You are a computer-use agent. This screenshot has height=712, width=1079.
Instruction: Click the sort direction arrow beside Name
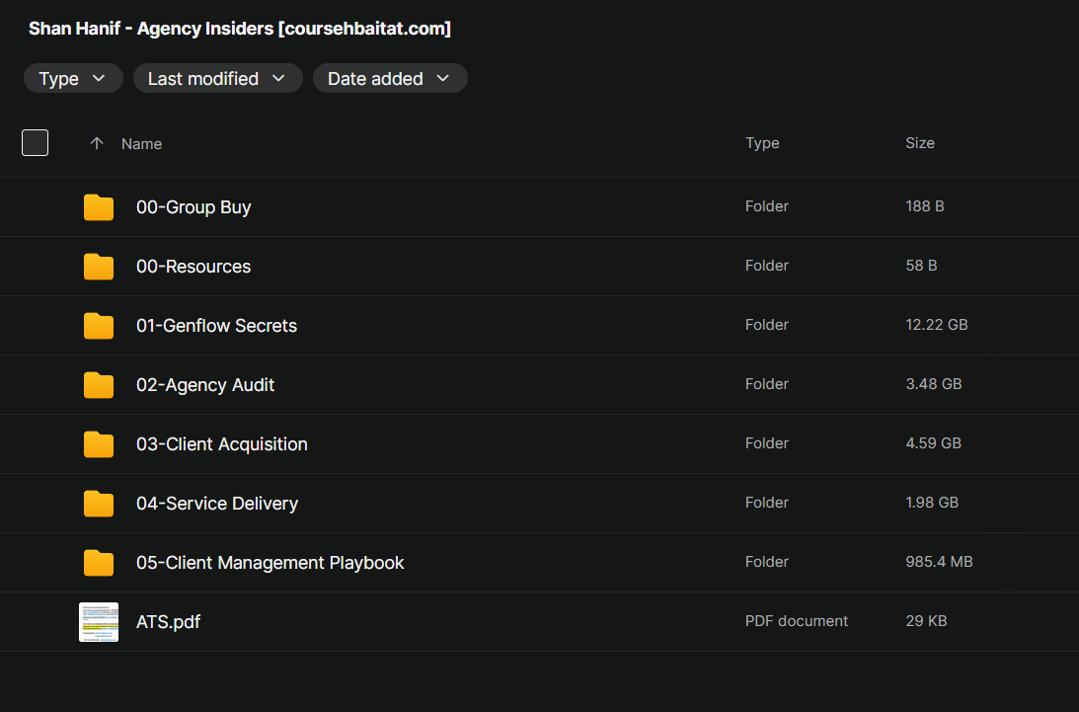[97, 143]
